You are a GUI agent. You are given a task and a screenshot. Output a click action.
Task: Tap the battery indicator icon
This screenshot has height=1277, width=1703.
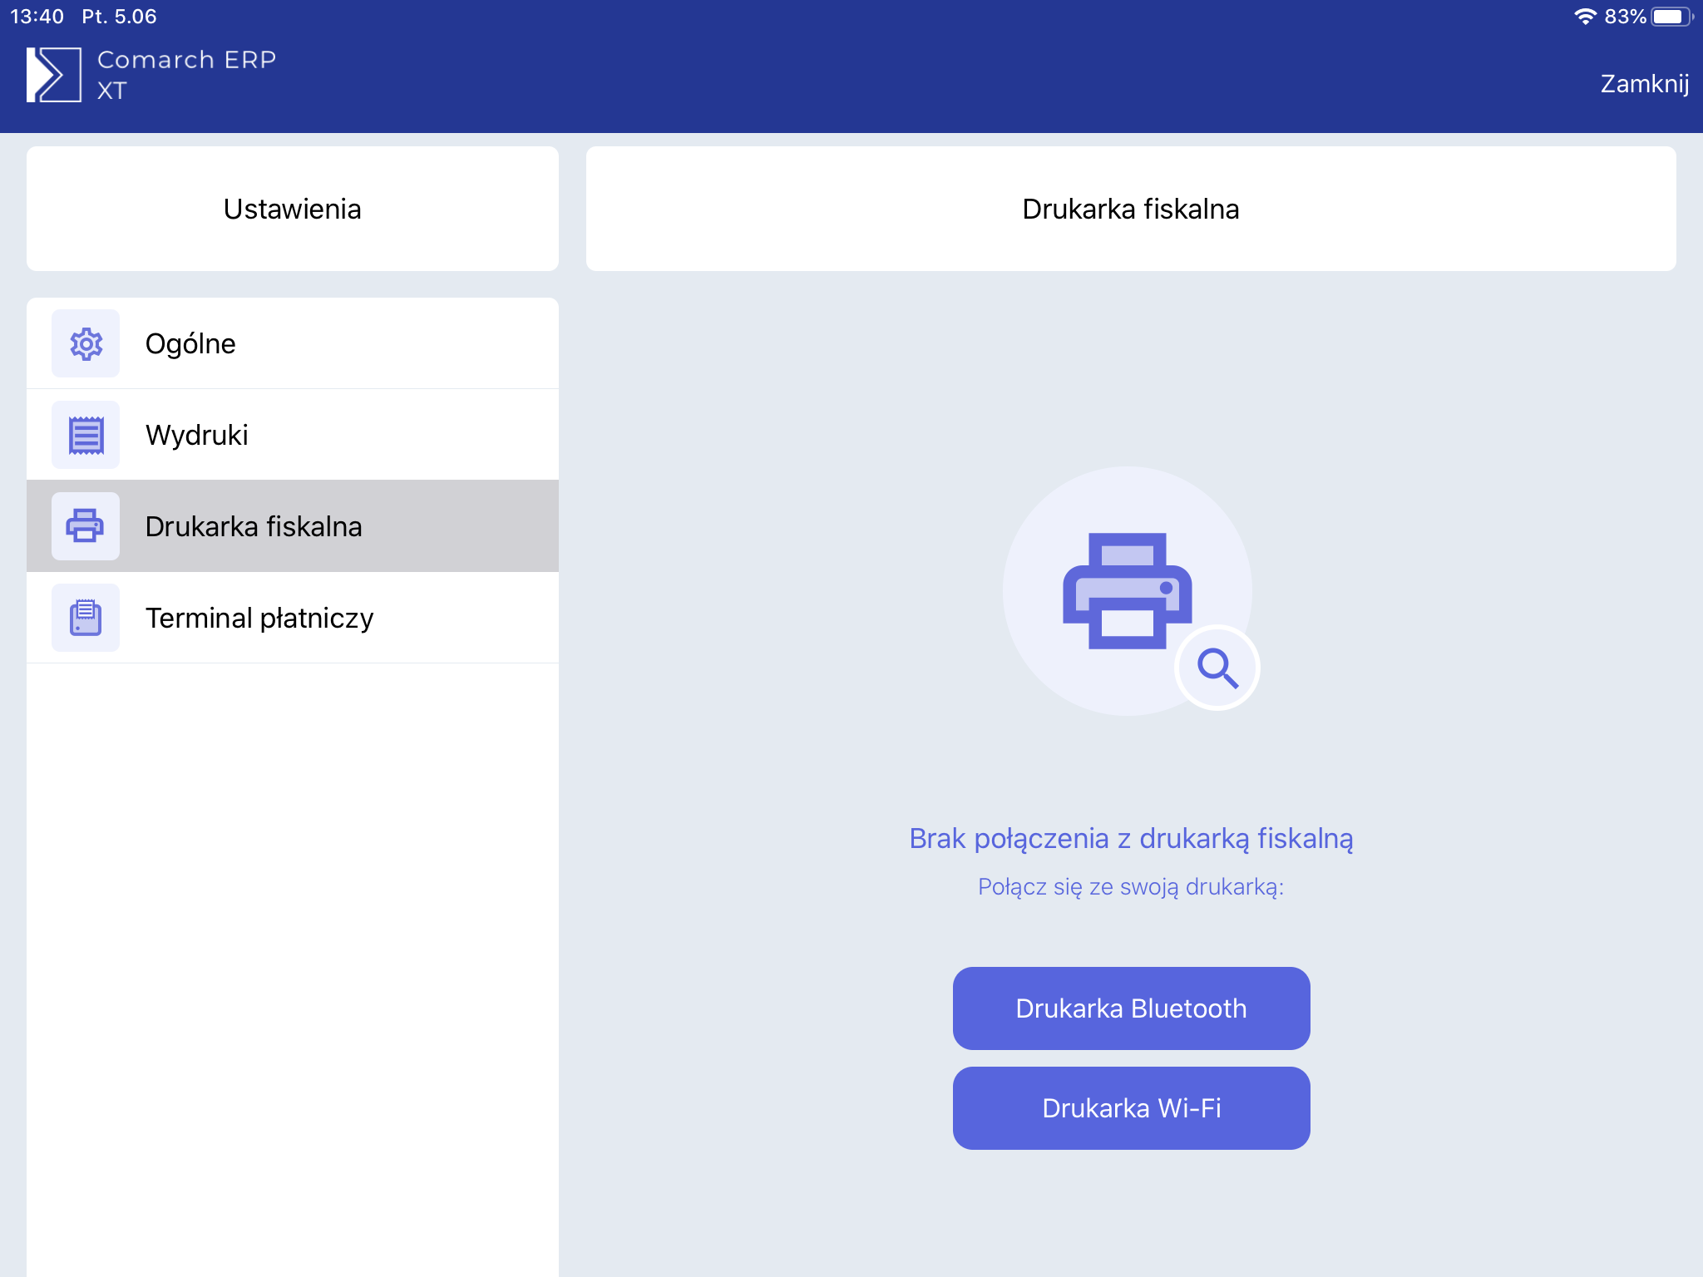click(x=1671, y=17)
